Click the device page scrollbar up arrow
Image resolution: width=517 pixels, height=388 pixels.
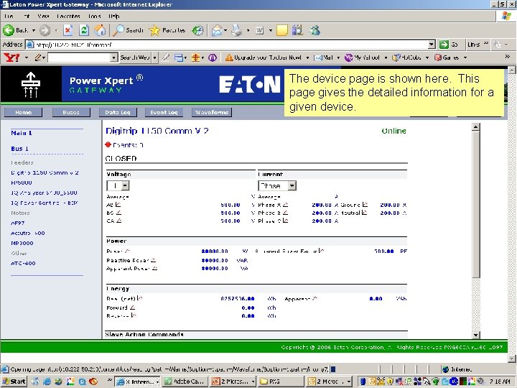pyautogui.click(x=475, y=126)
